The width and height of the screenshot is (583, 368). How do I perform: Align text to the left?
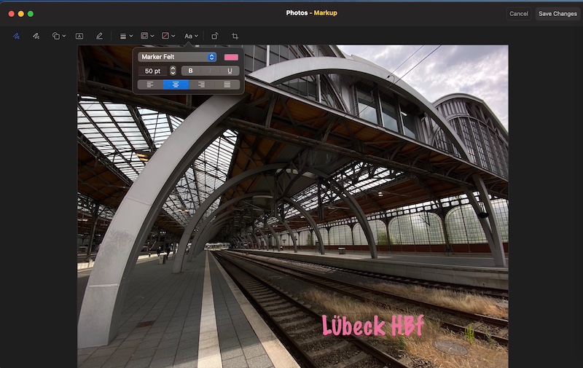coord(150,85)
